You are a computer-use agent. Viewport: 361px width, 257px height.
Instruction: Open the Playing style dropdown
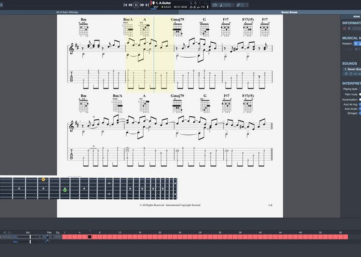[x=360, y=89]
